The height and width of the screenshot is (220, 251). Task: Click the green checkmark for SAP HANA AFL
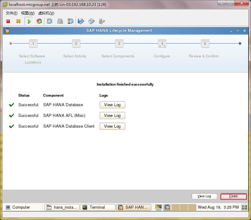click(11, 115)
